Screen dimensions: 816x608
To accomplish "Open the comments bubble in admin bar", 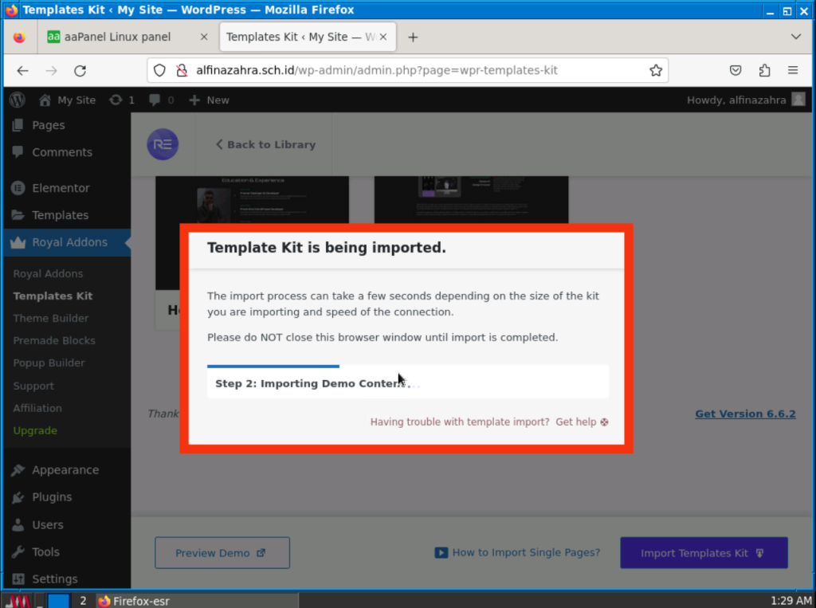I will pos(160,100).
